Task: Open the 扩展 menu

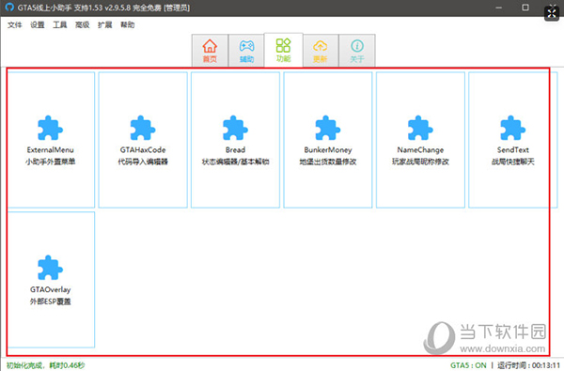Action: pos(104,24)
